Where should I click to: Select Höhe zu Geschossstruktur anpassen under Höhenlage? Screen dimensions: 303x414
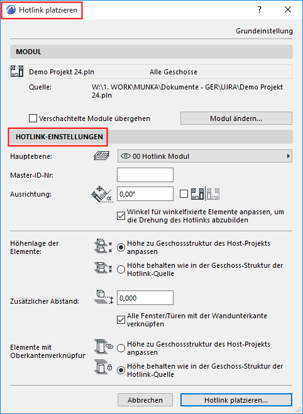[x=121, y=248]
